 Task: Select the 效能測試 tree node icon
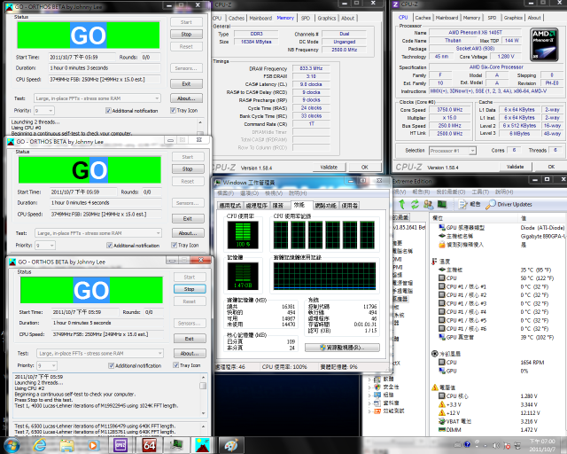pyautogui.click(x=377, y=411)
